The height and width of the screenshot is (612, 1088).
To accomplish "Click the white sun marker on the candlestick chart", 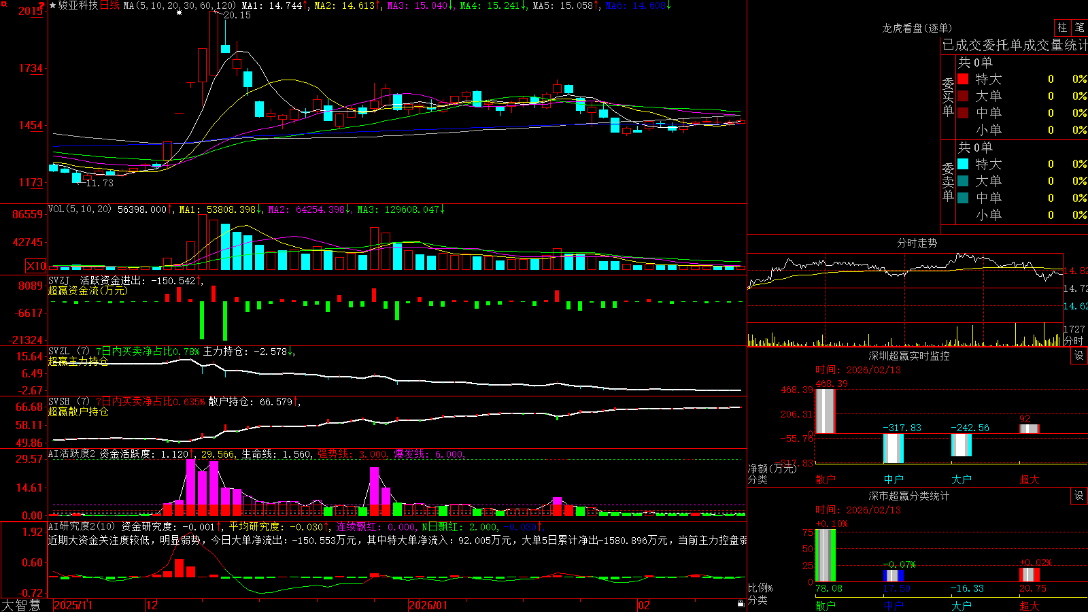I will [179, 12].
